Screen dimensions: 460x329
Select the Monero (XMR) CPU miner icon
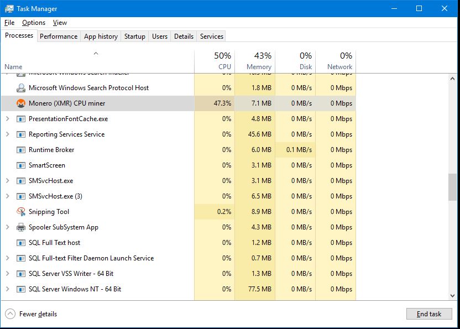pos(21,103)
